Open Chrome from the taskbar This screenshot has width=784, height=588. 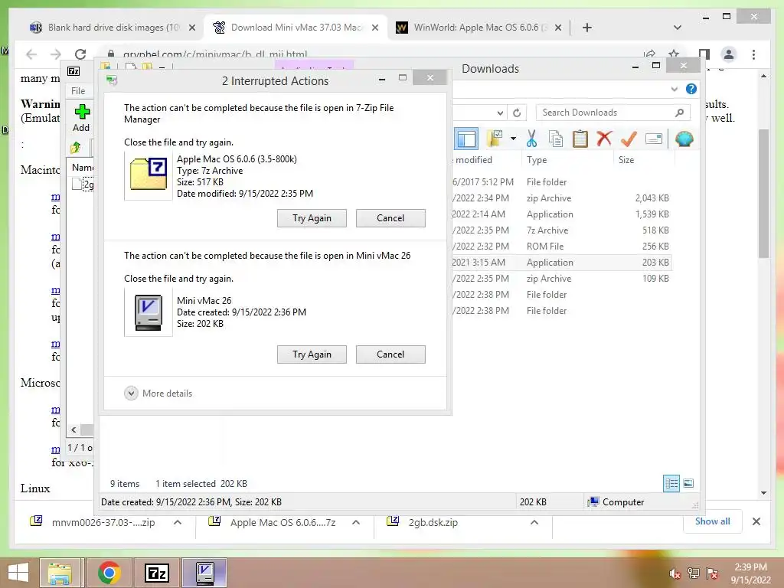tap(109, 573)
